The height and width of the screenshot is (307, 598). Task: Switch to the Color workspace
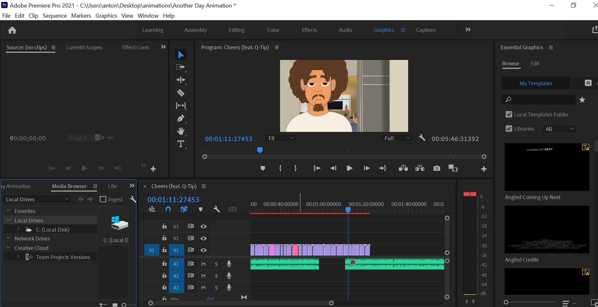(x=273, y=30)
